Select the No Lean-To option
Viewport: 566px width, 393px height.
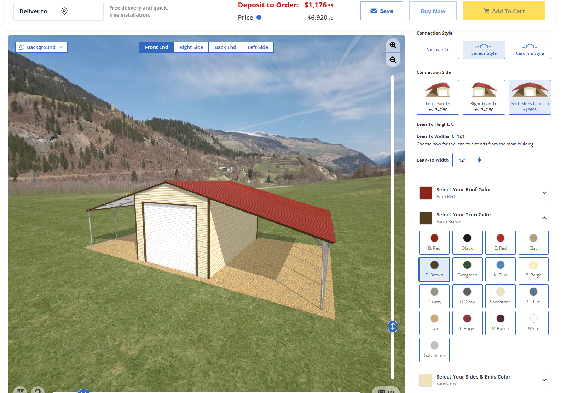click(438, 50)
